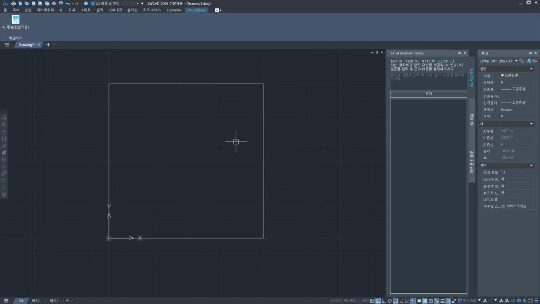Click the Undo arrow icon

[67, 3]
